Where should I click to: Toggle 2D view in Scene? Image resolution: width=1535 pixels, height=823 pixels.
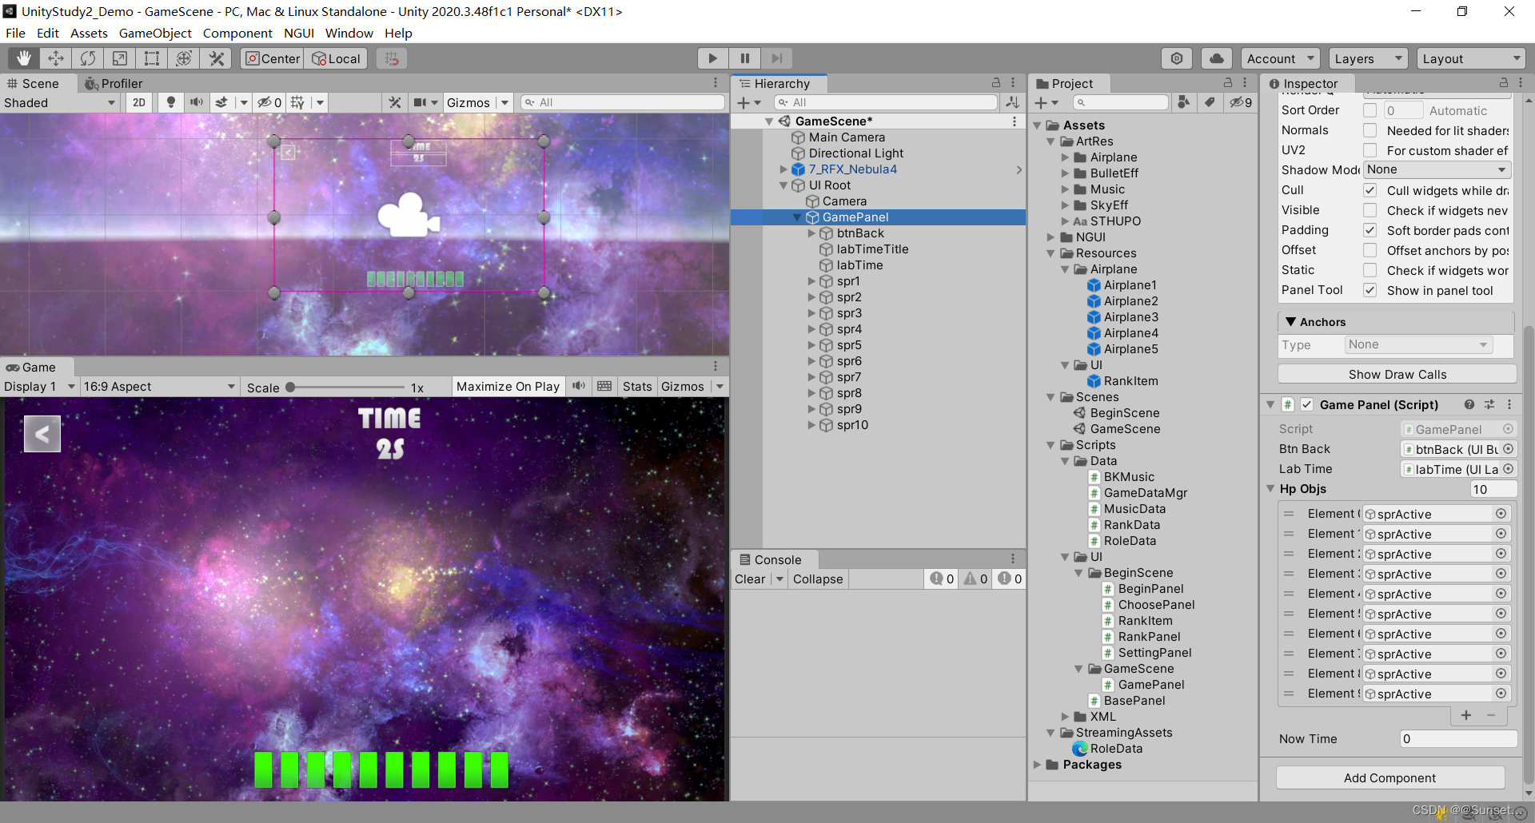[139, 102]
